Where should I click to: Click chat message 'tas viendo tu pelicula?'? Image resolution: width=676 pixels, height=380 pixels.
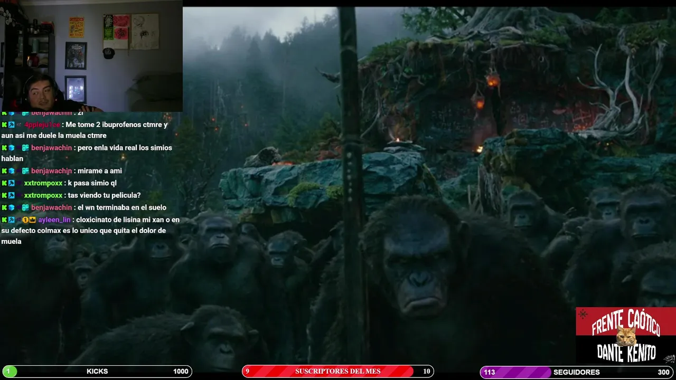(104, 195)
